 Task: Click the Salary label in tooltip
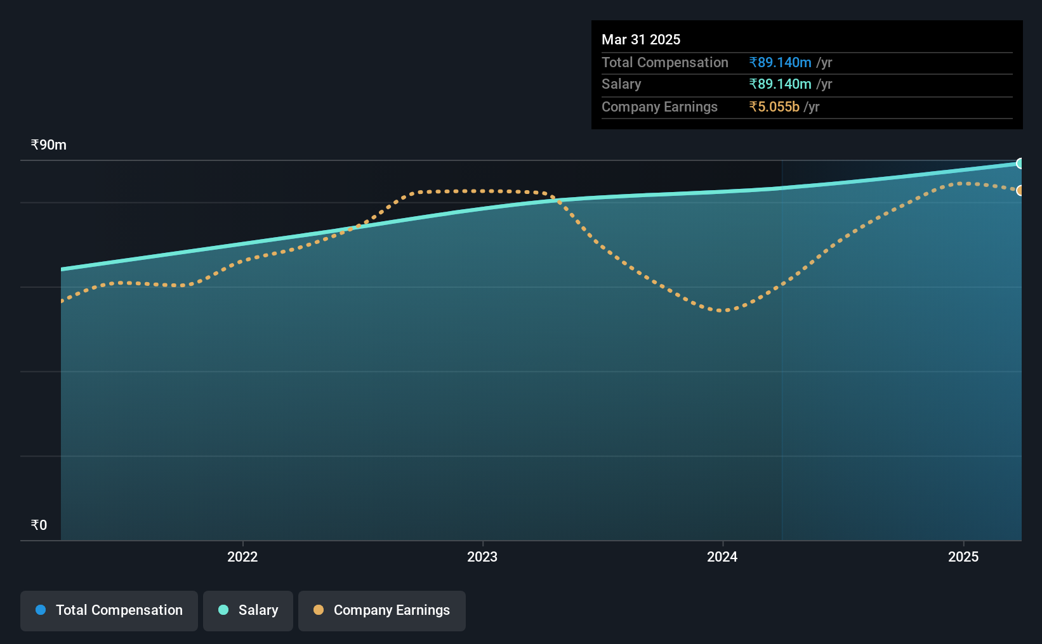pos(621,84)
